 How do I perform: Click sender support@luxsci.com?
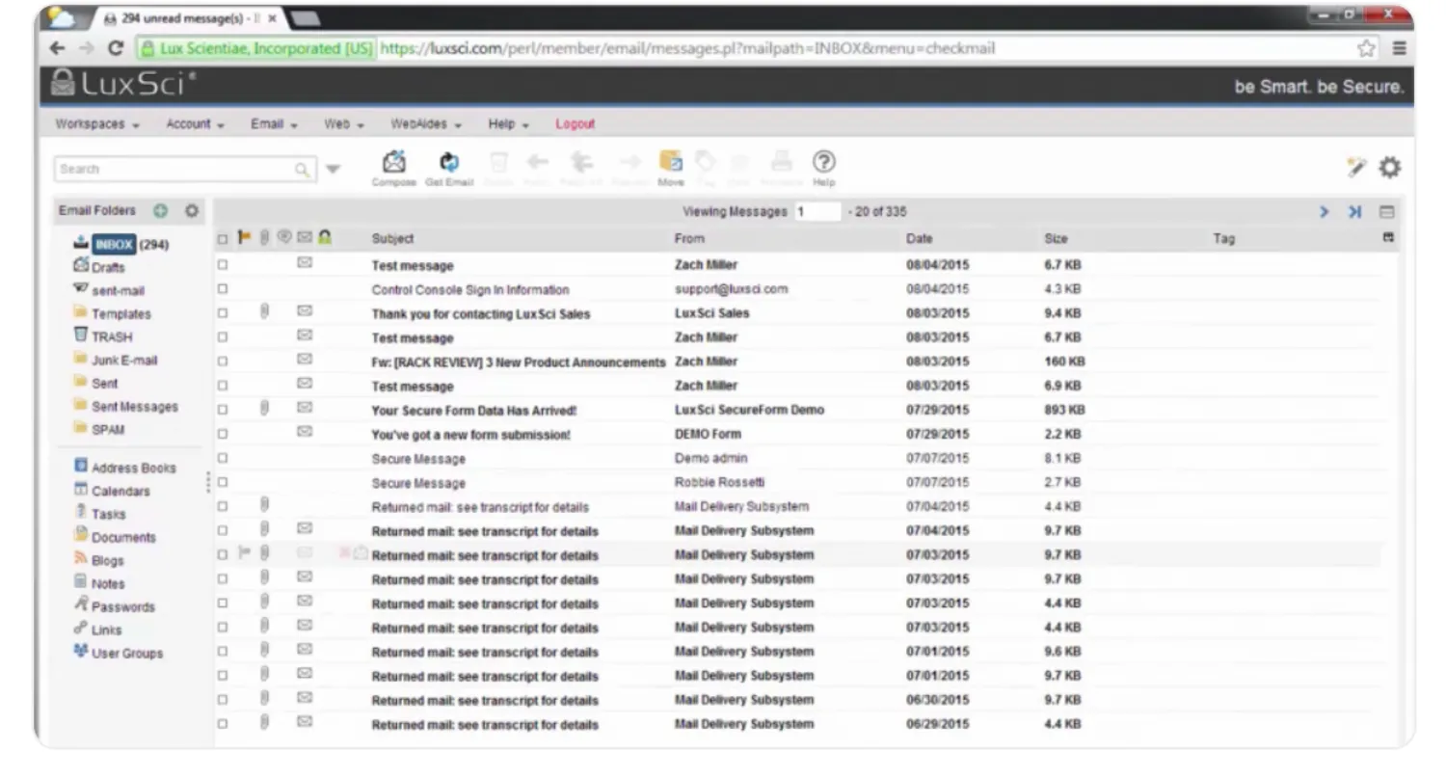731,289
